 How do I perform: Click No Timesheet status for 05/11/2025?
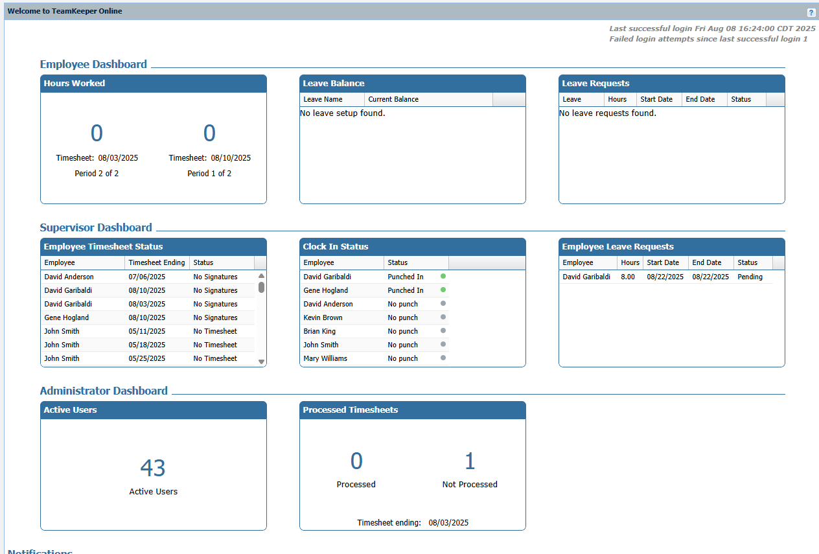point(215,331)
